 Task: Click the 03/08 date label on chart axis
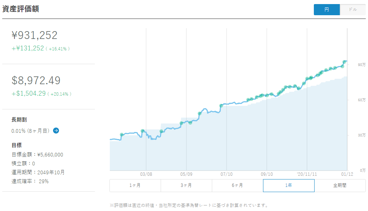(x=146, y=174)
